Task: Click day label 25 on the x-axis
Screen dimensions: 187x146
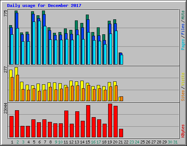Action: tap(142, 142)
